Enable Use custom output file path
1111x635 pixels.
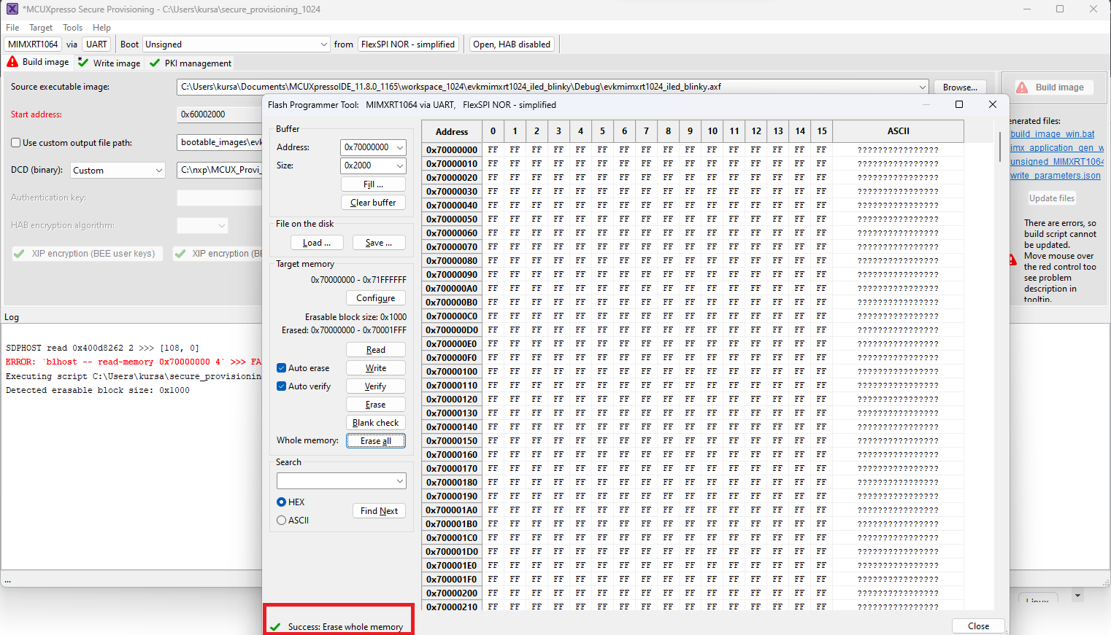(x=15, y=143)
